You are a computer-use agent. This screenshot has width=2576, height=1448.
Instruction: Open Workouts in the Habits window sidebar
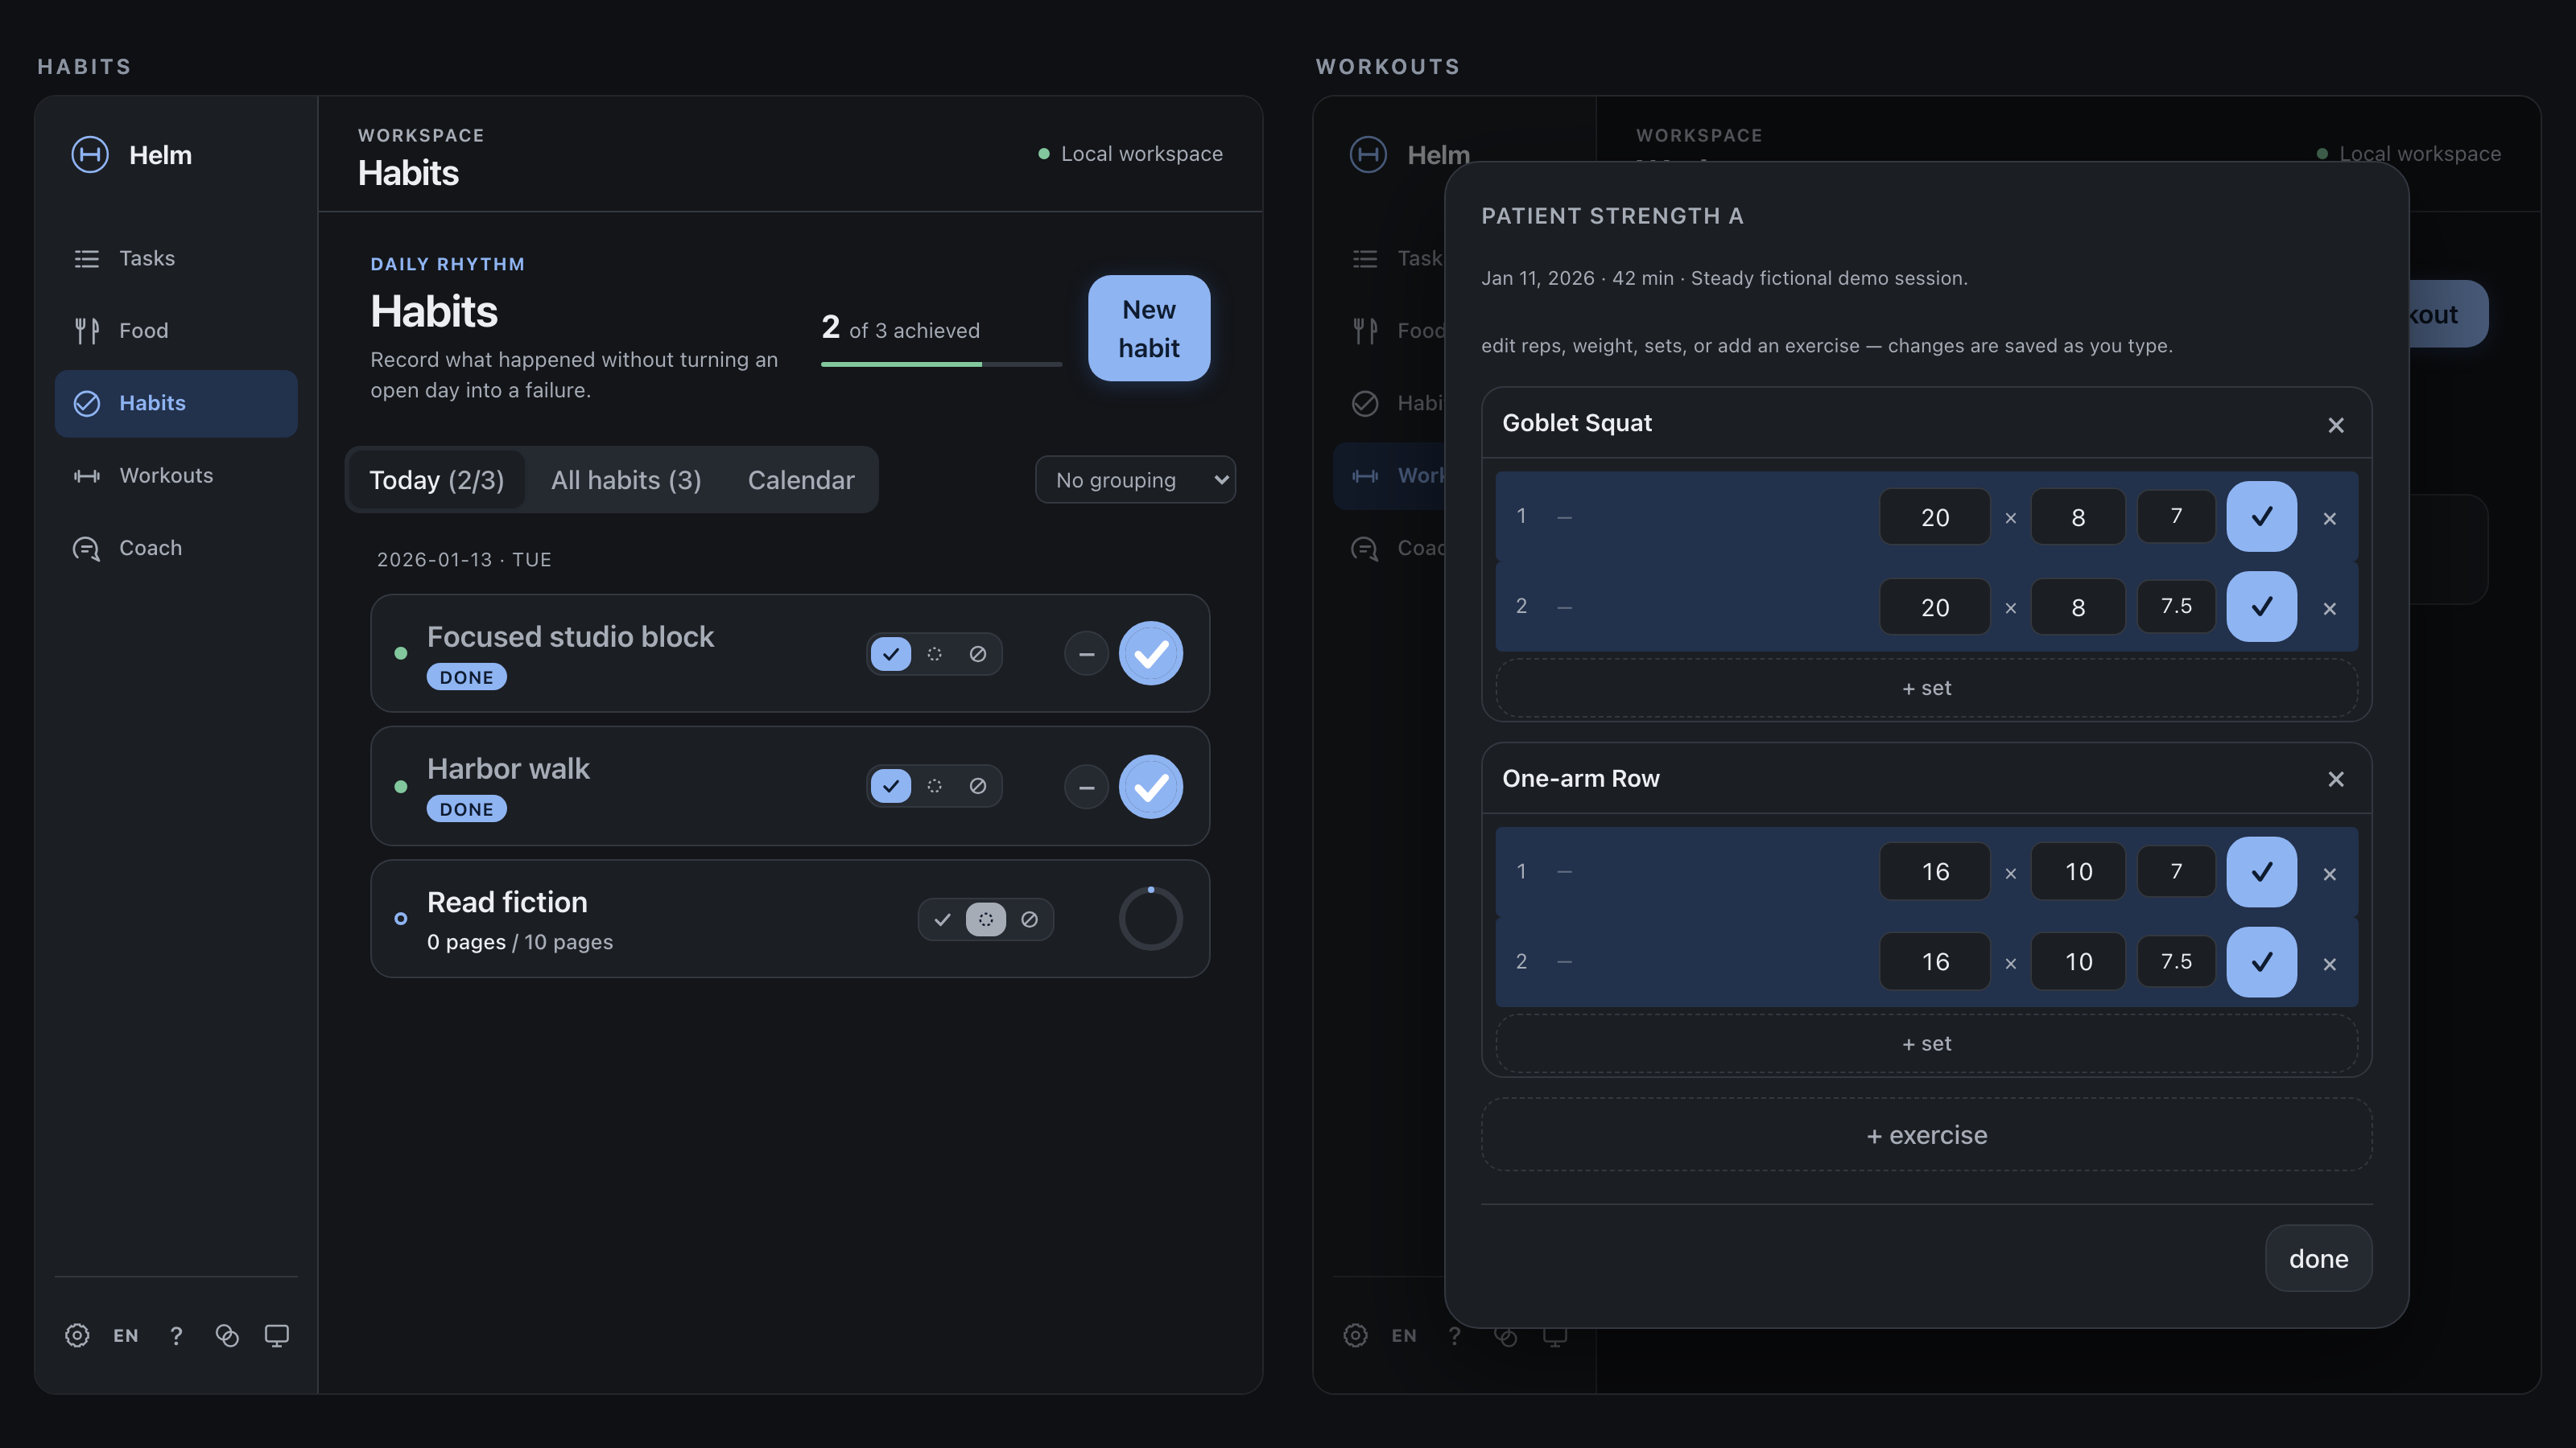pos(176,475)
